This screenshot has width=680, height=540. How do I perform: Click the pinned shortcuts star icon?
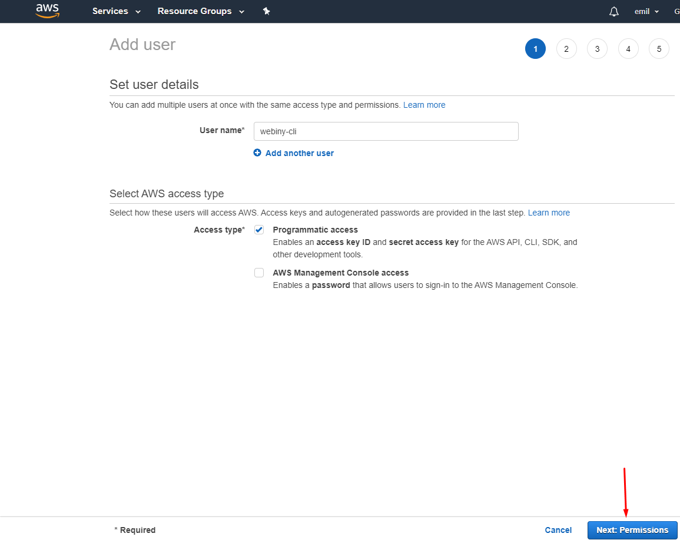click(x=266, y=11)
